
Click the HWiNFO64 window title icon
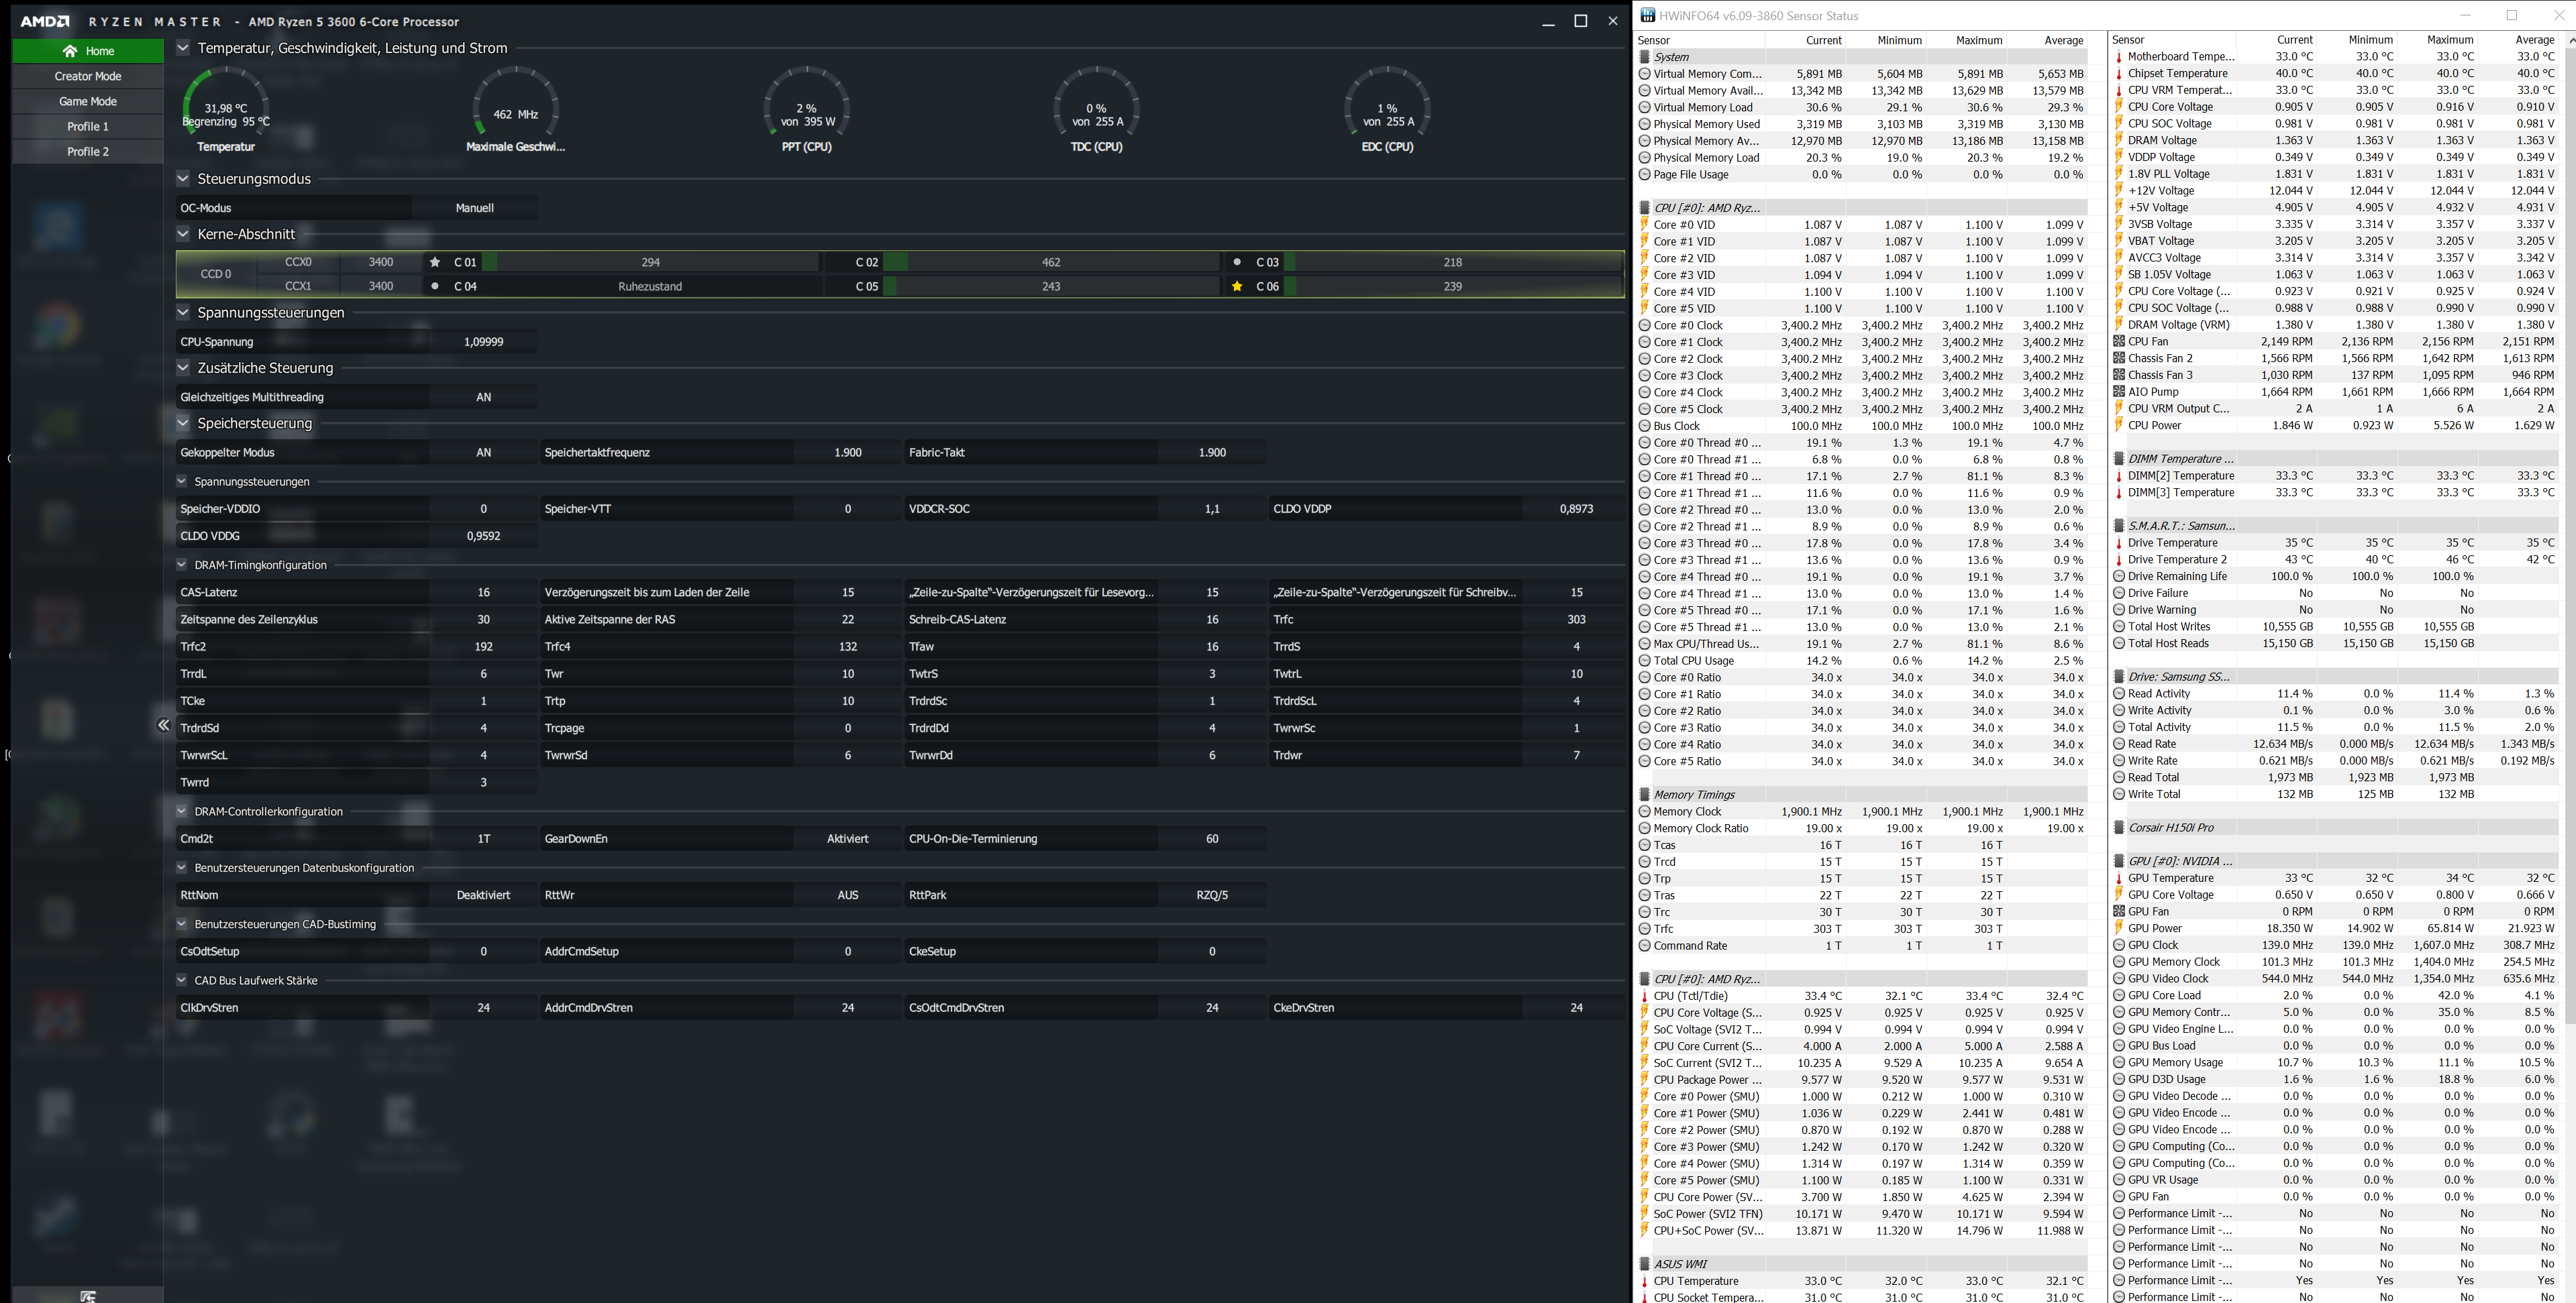pos(1647,15)
